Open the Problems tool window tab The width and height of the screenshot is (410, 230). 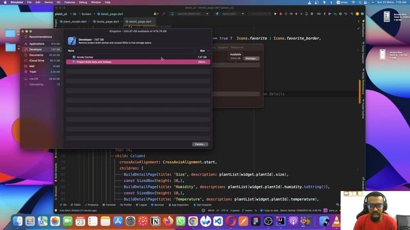point(92,205)
